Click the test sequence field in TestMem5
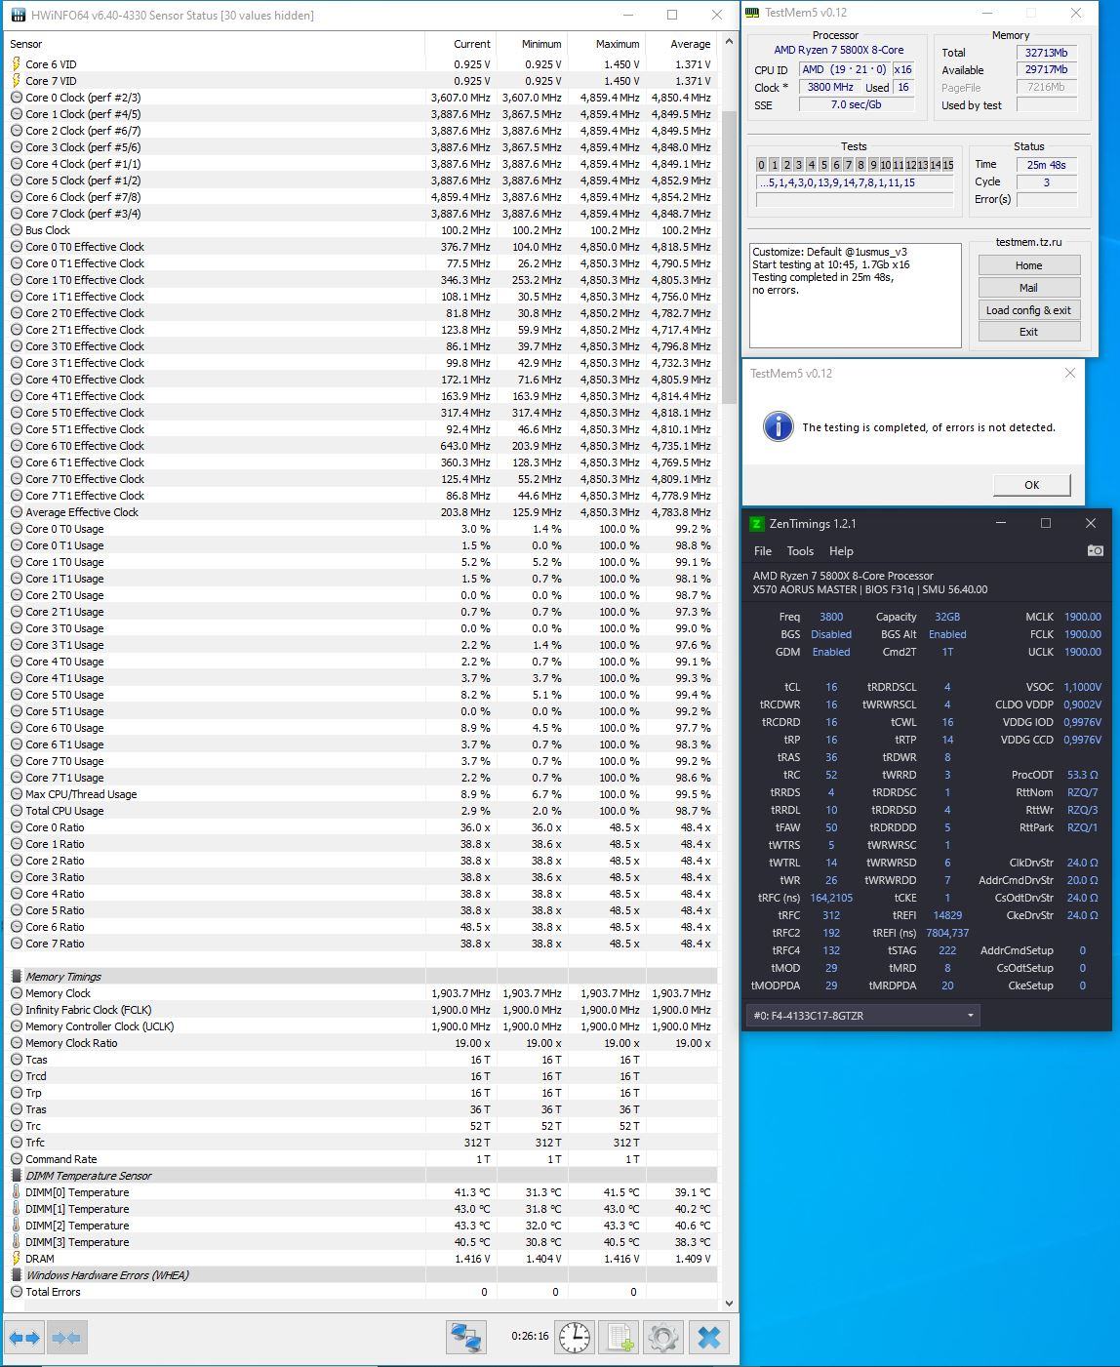Screen dimensions: 1120x1367 (855, 182)
